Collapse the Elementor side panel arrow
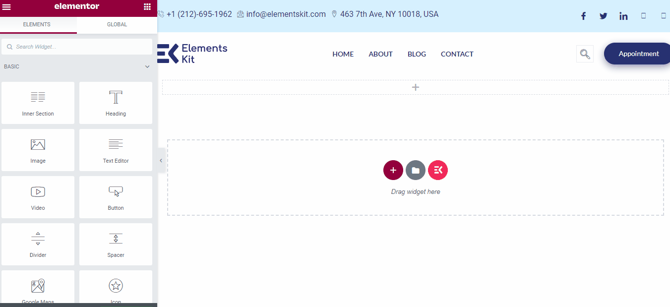The width and height of the screenshot is (670, 307). tap(161, 161)
